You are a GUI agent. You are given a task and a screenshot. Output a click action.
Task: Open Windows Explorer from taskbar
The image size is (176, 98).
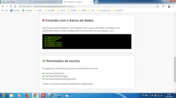(x=11, y=95)
